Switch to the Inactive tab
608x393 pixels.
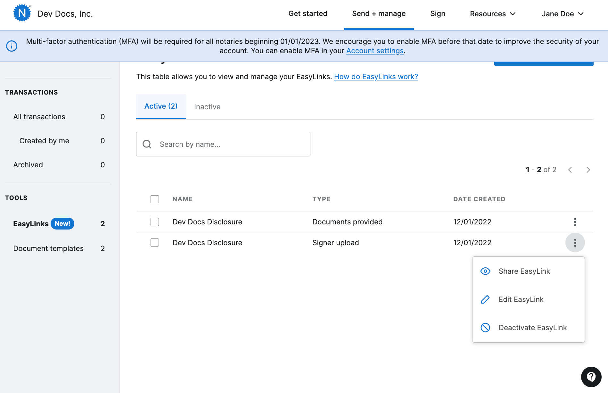point(207,107)
